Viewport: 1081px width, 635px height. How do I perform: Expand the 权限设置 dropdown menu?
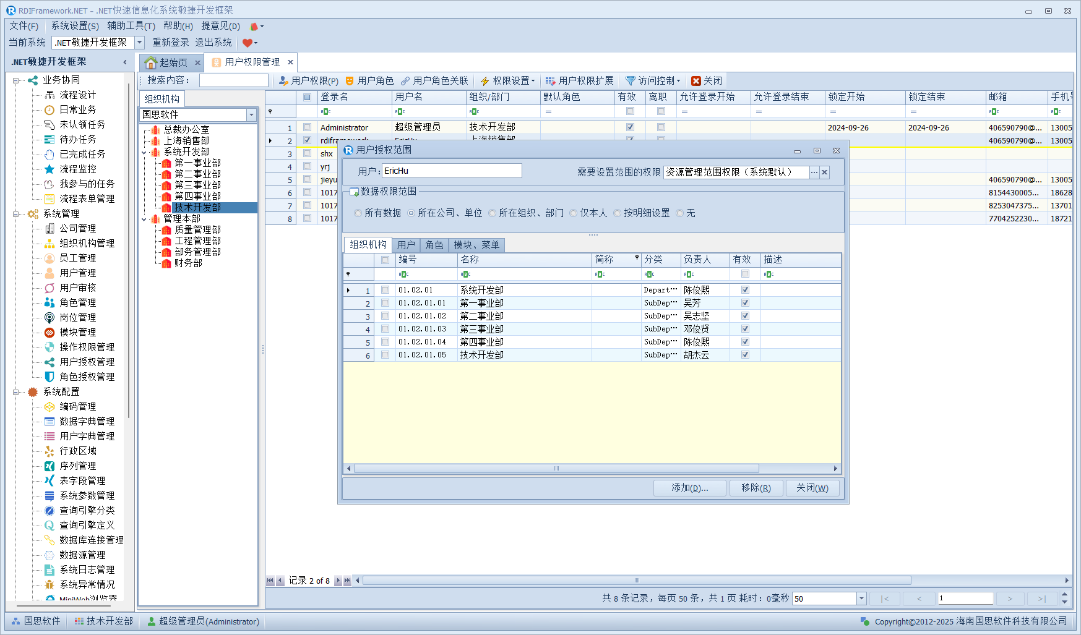[533, 81]
